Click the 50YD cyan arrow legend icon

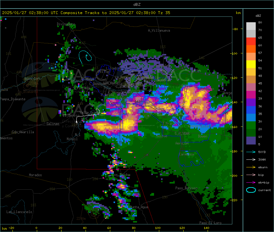(x=251, y=152)
